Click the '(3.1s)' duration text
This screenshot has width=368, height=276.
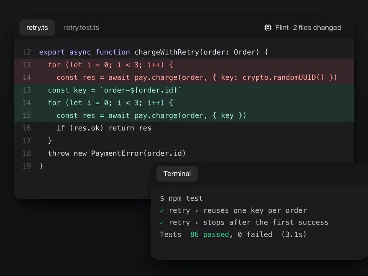[294, 235]
